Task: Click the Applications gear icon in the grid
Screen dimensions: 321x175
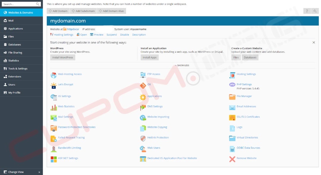Action: pos(143,97)
